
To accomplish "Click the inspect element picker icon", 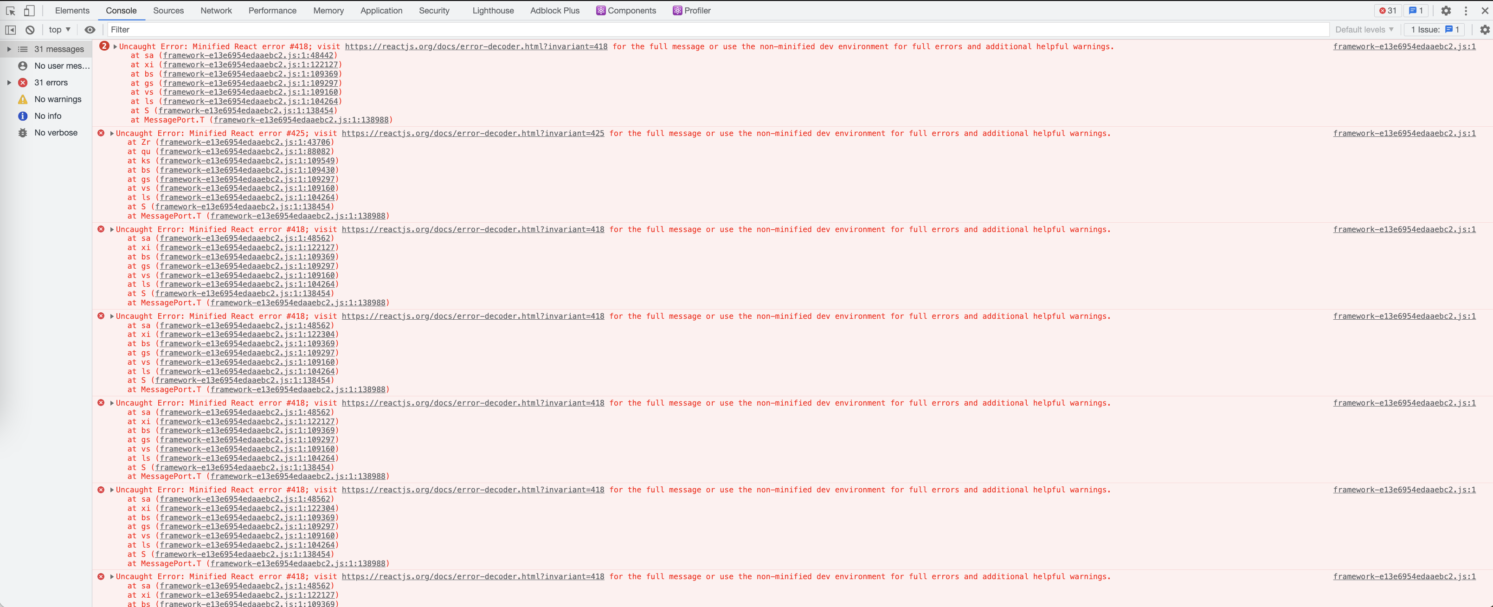I will click(x=10, y=10).
